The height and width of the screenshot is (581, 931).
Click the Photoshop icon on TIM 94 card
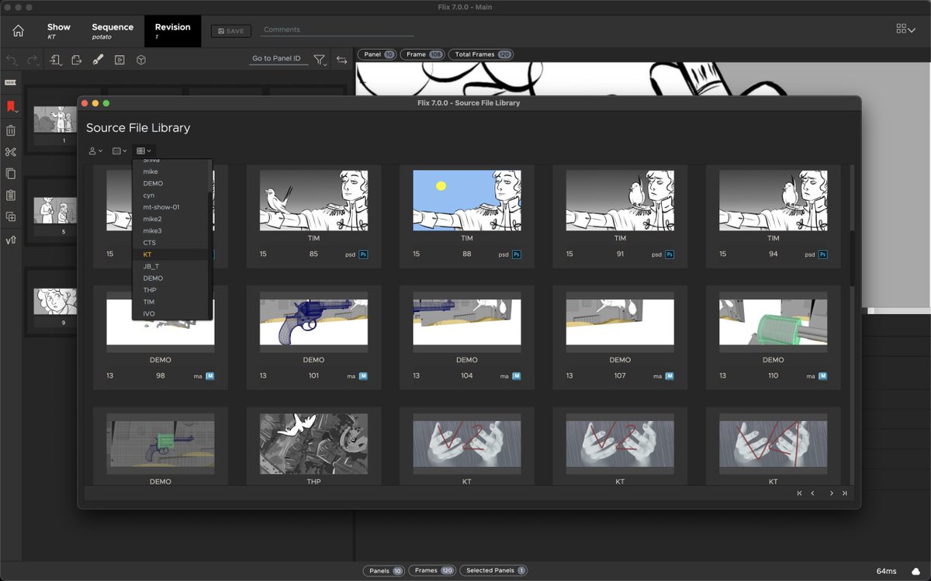click(823, 254)
